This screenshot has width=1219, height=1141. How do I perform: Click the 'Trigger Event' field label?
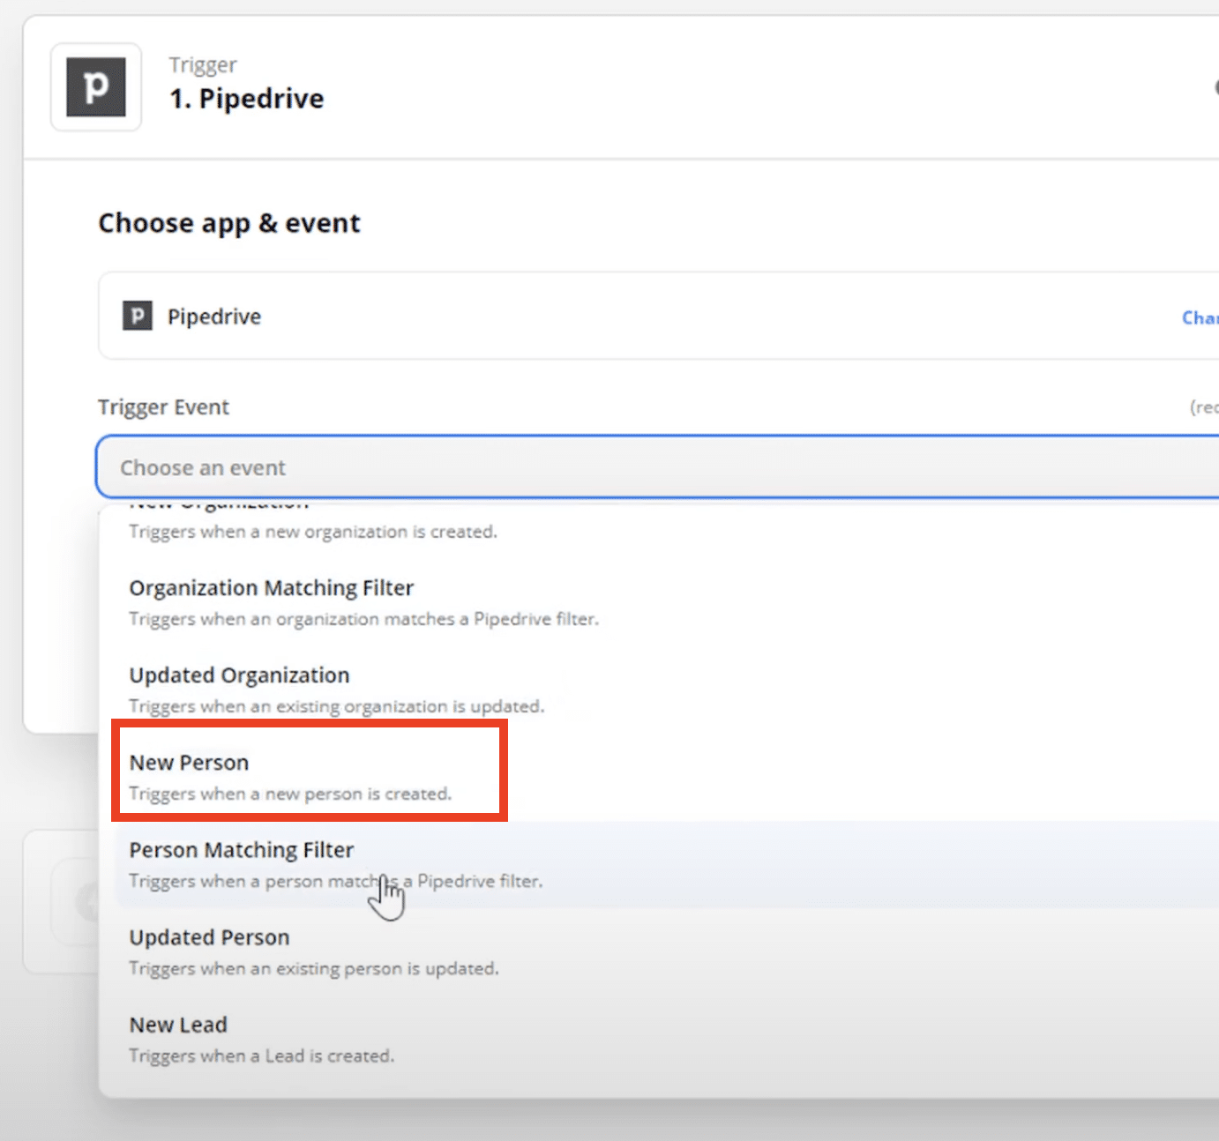click(x=163, y=407)
